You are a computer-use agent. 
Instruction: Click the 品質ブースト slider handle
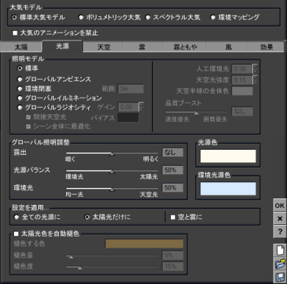tap(196, 113)
